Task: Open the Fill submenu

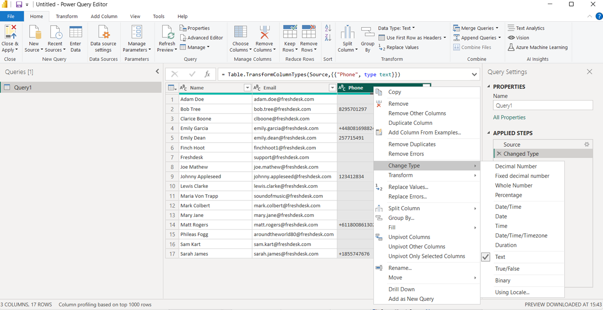Action: pyautogui.click(x=427, y=227)
